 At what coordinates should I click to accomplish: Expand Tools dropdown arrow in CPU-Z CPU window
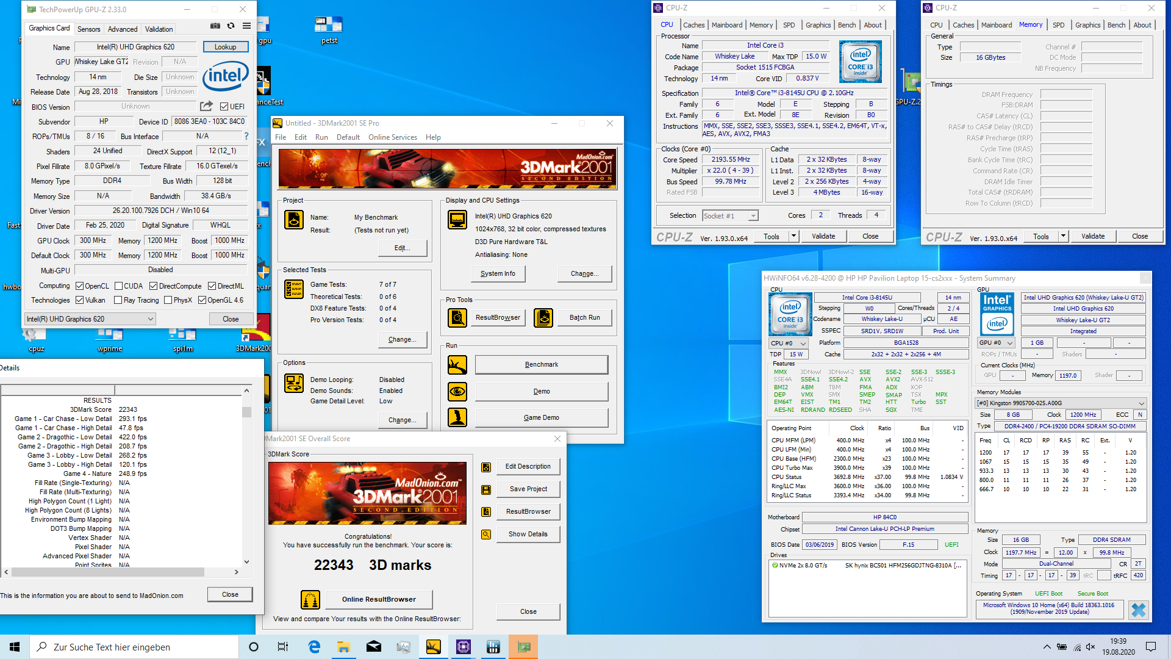point(793,236)
